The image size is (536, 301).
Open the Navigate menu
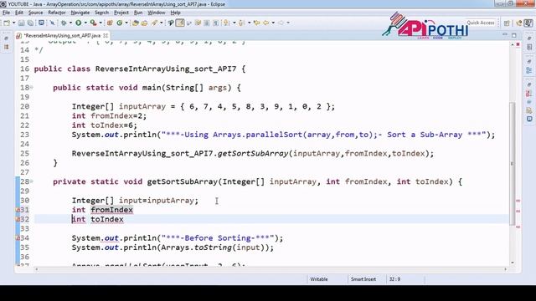pyautogui.click(x=80, y=13)
